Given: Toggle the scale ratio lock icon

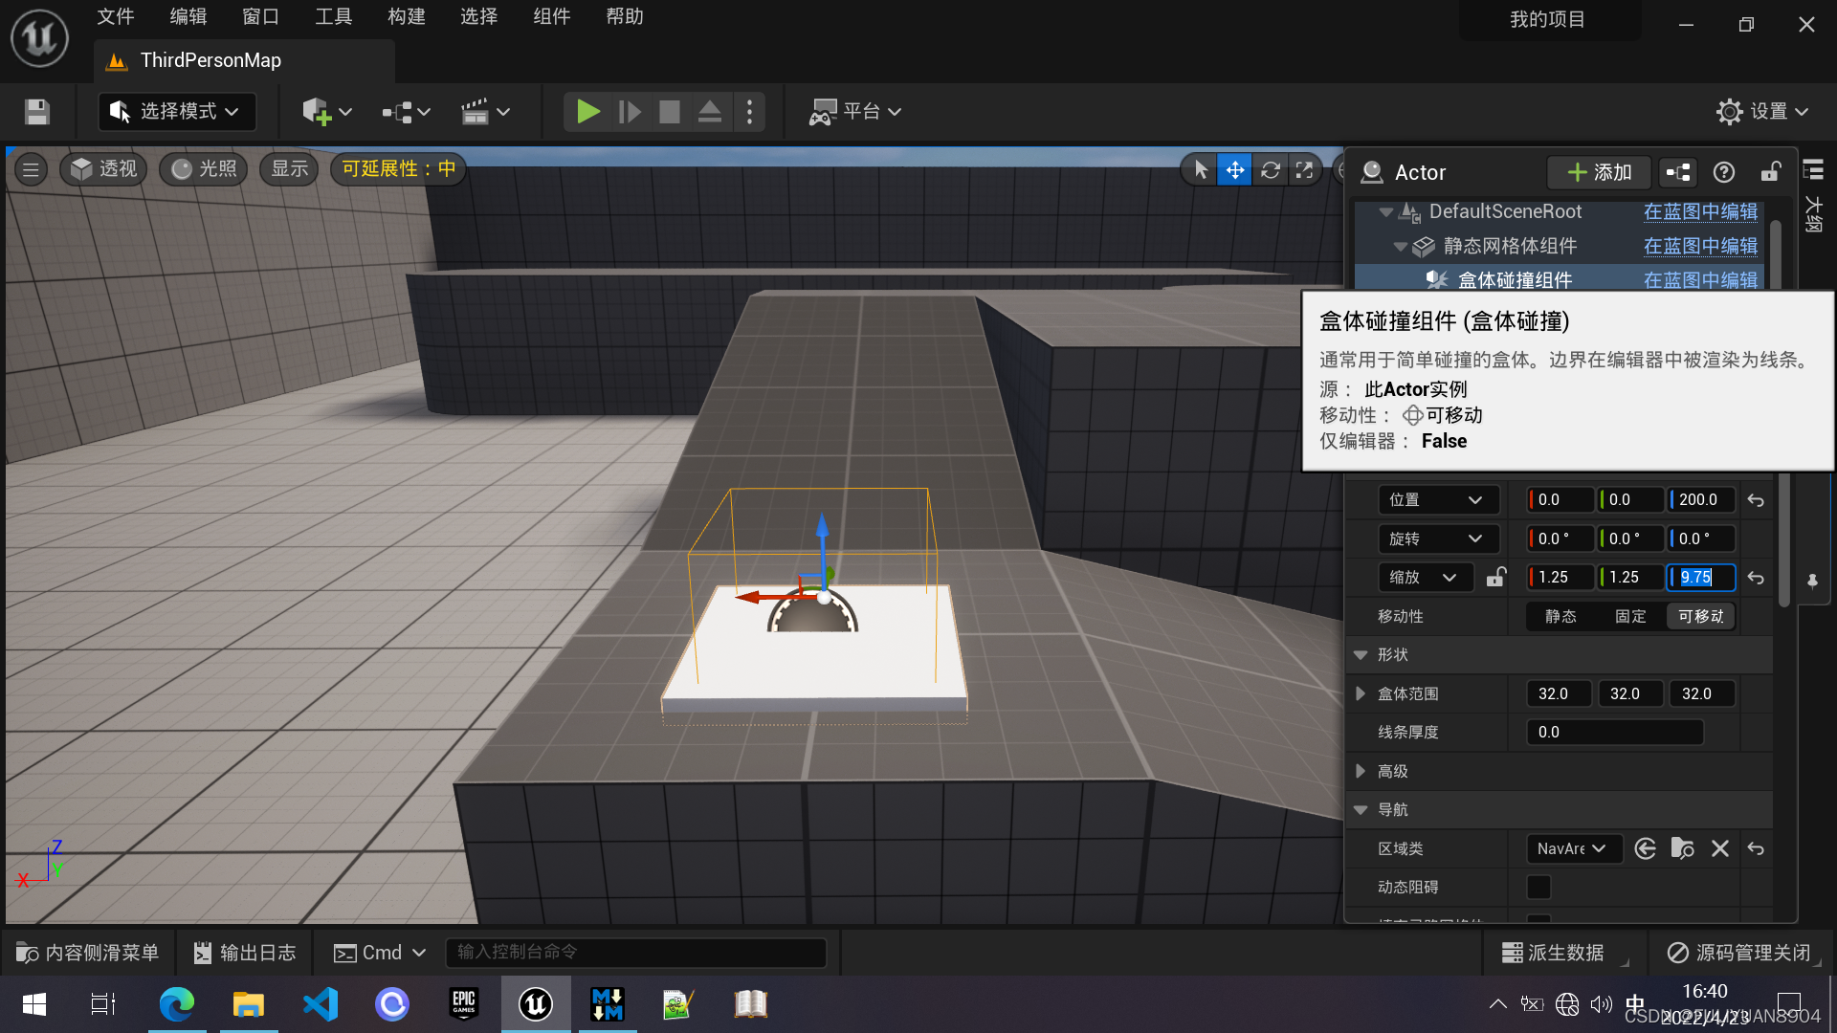Looking at the screenshot, I should [x=1495, y=577].
